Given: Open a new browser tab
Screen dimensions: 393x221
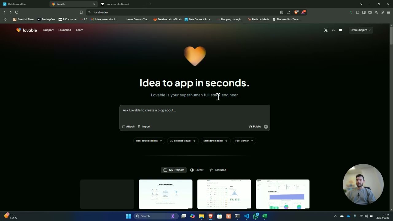Looking at the screenshot, I should coord(151,4).
